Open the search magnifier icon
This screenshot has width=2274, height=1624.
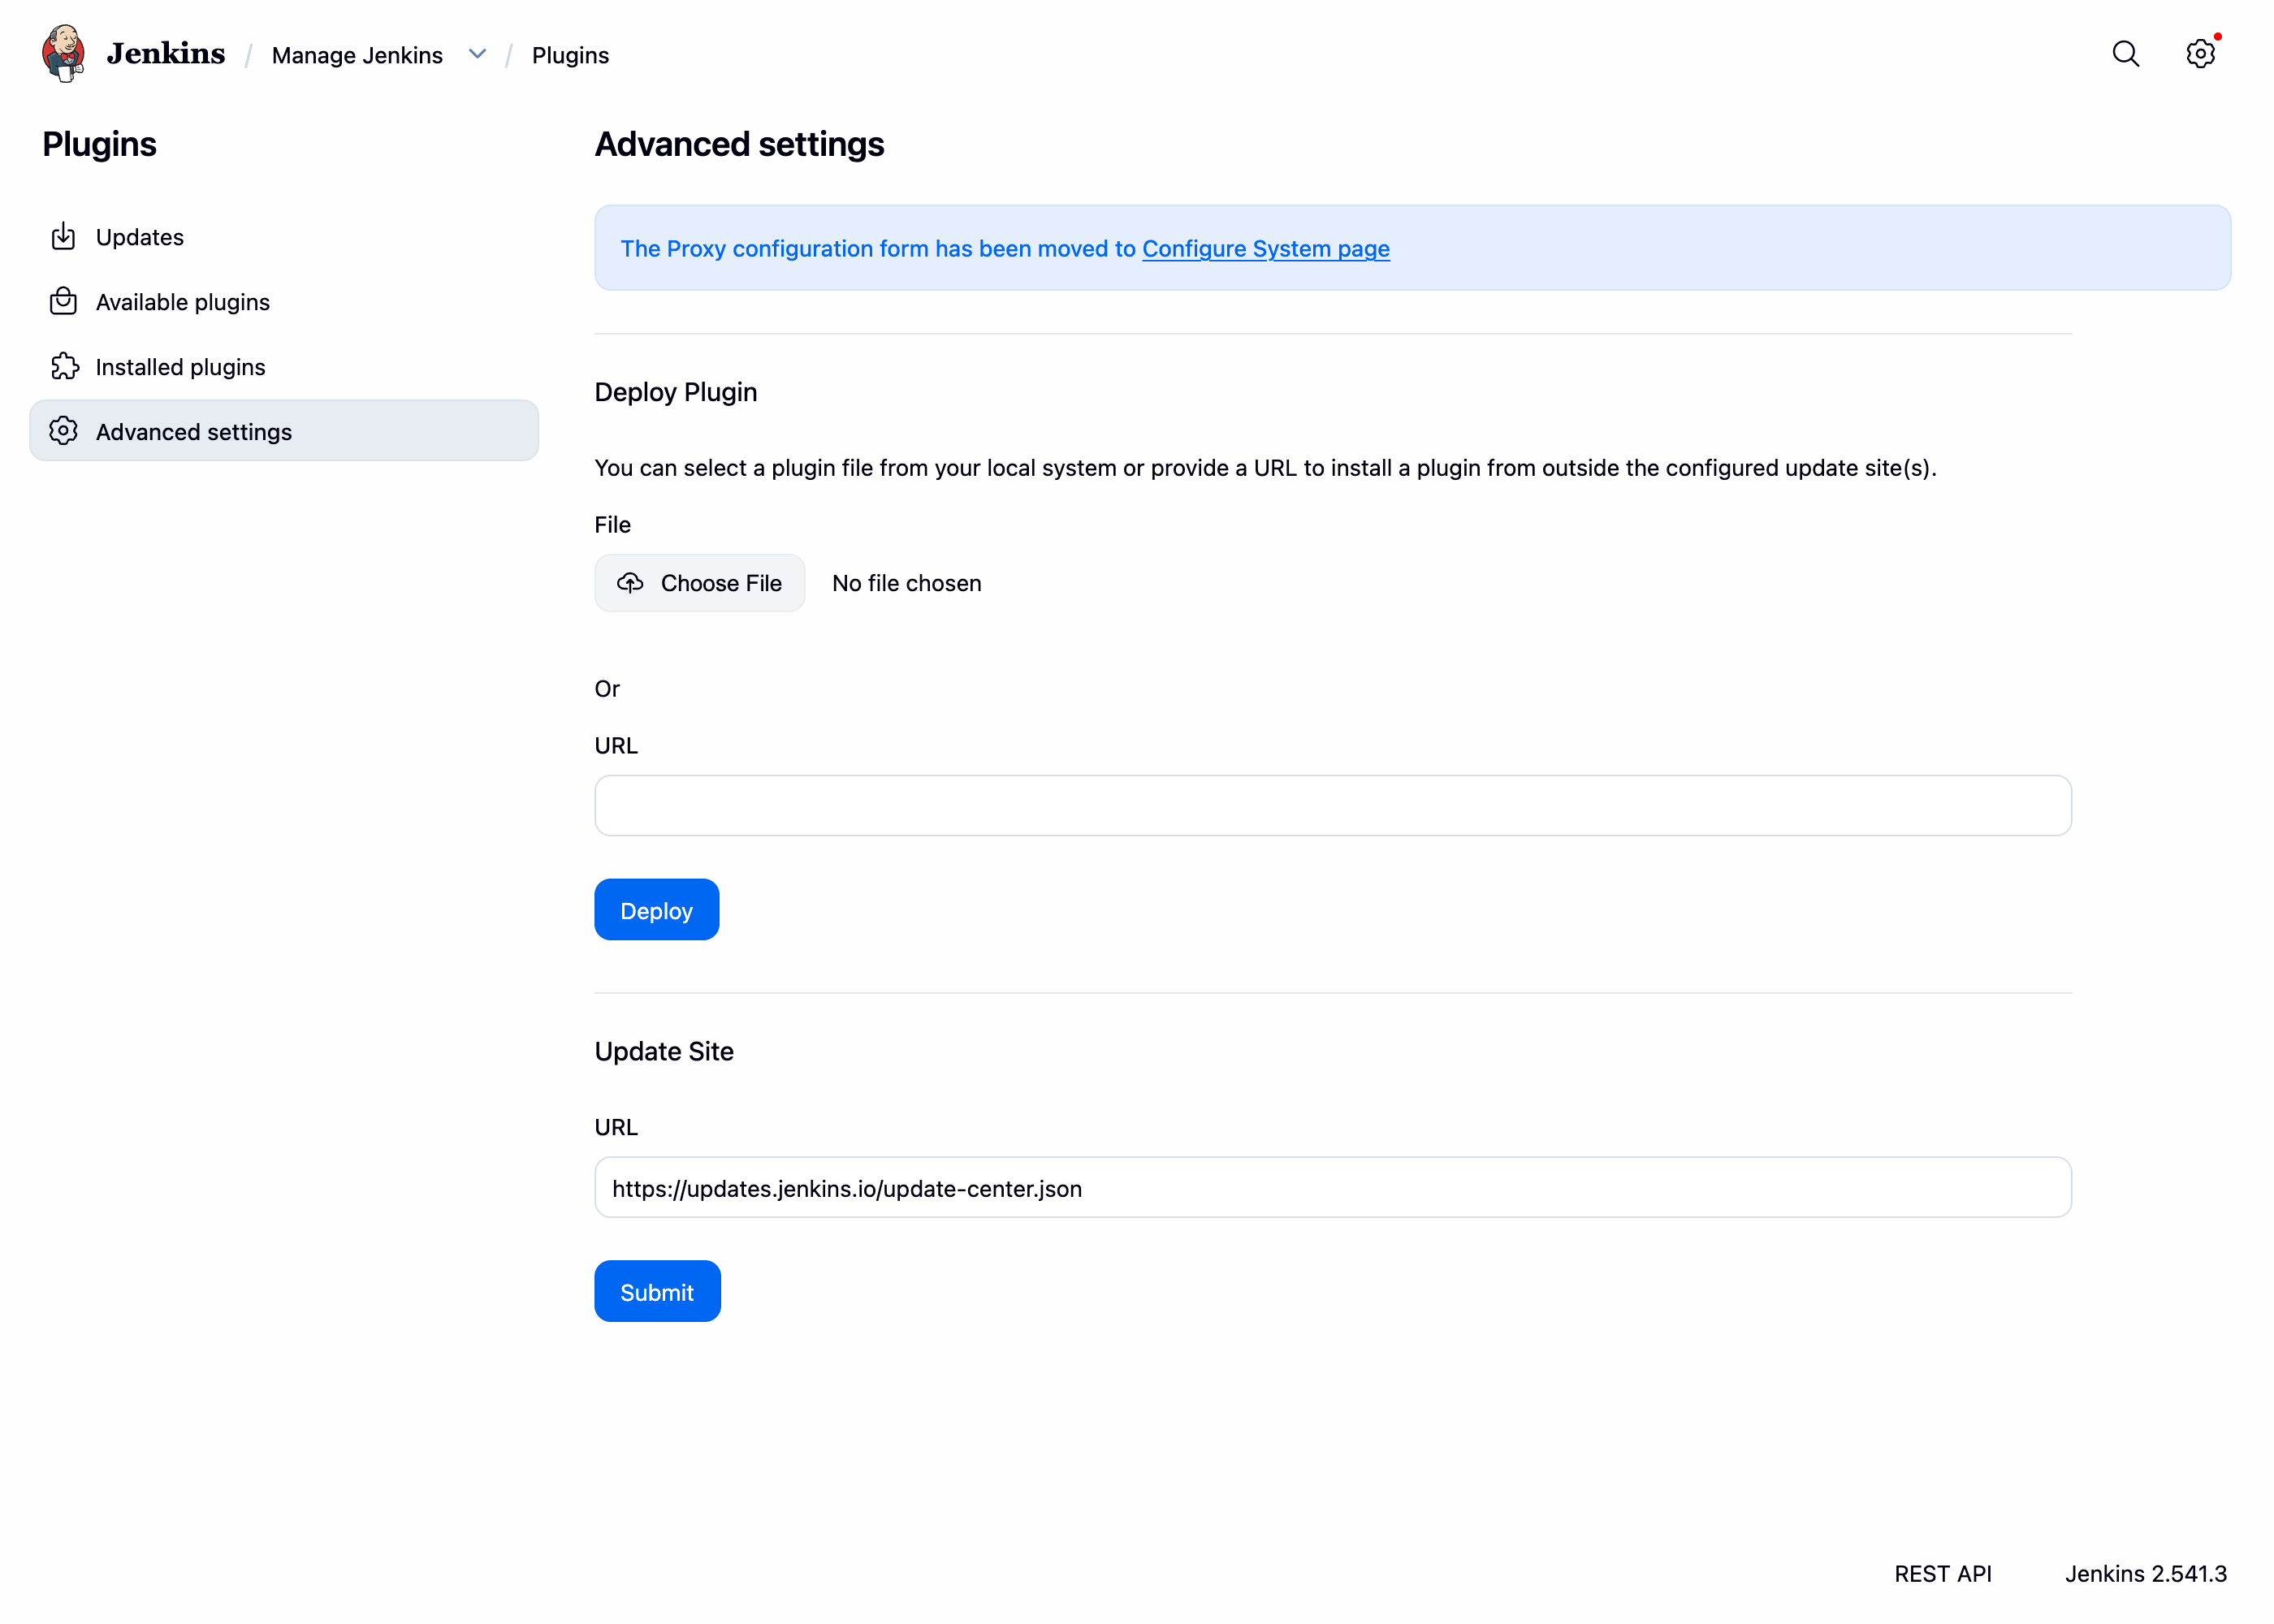(x=2125, y=54)
